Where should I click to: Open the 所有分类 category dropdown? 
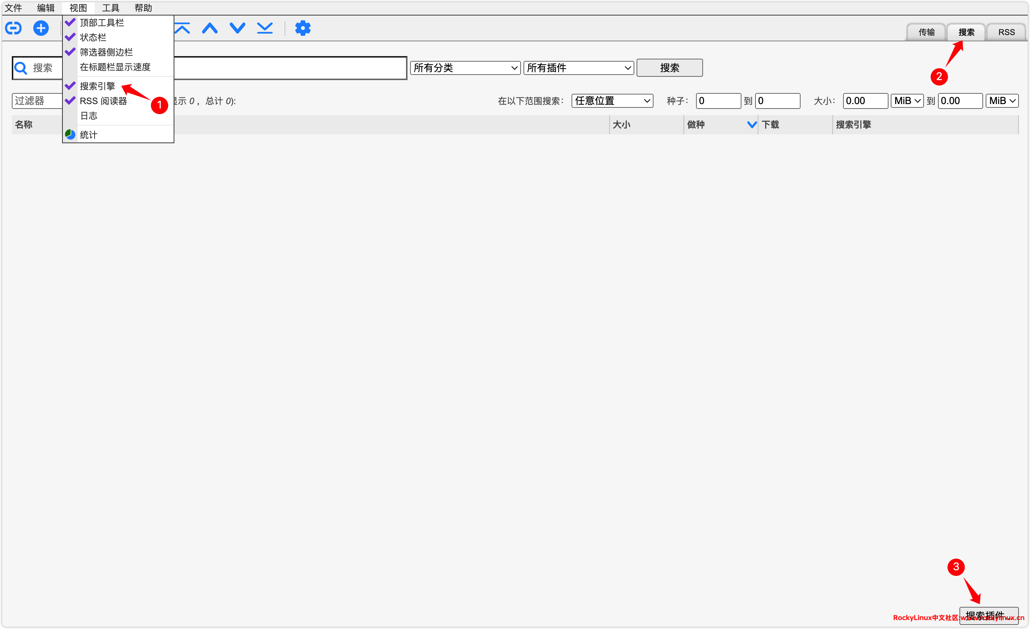pos(465,68)
